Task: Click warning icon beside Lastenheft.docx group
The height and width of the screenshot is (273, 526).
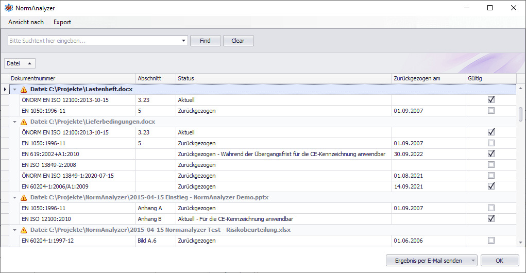Action: [x=23, y=90]
